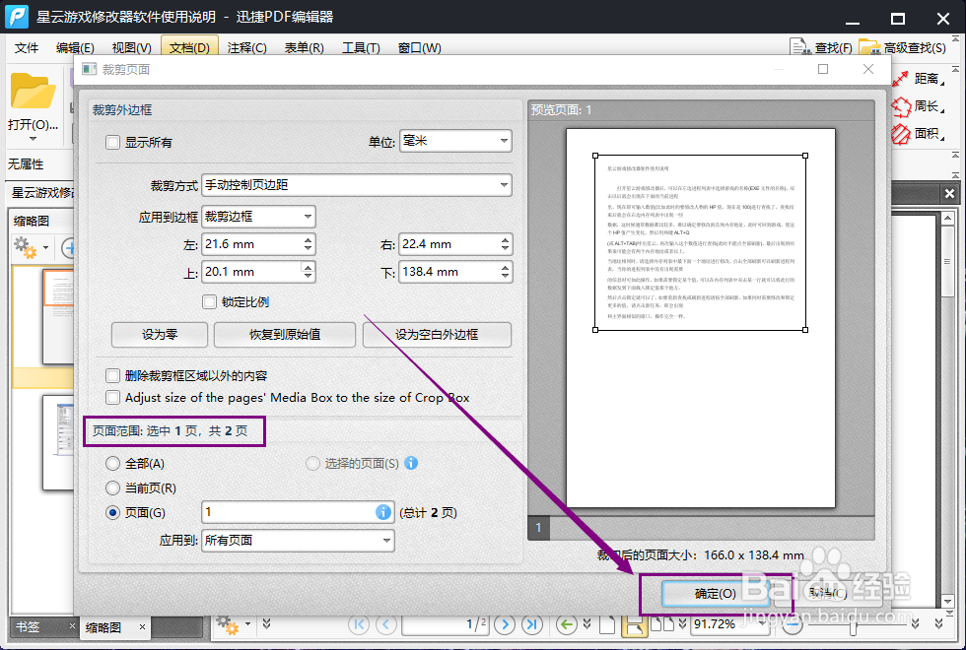The image size is (966, 650).
Task: Click the zoom out minus icon
Action: 793,624
